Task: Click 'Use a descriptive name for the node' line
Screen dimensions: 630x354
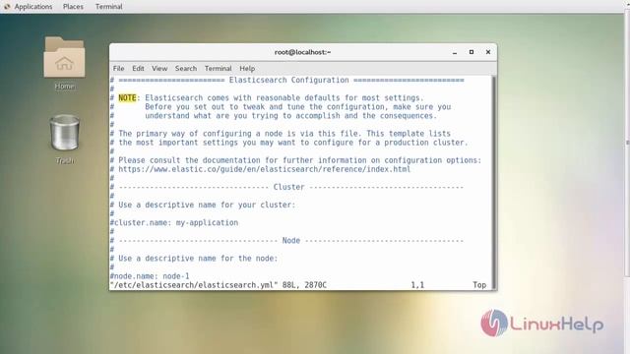Action: click(x=194, y=258)
